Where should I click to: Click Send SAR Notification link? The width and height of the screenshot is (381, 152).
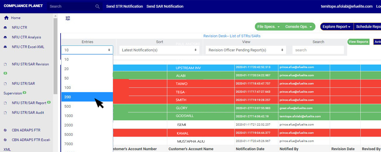pyautogui.click(x=165, y=6)
